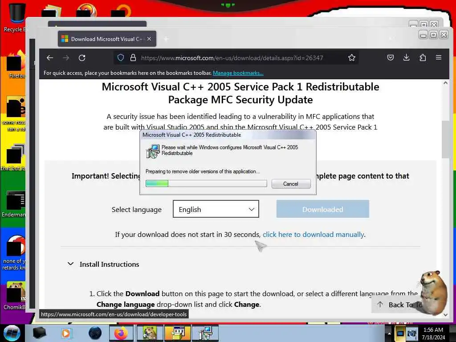The image size is (456, 342).
Task: Click the camera system tray icon
Action: [411, 333]
